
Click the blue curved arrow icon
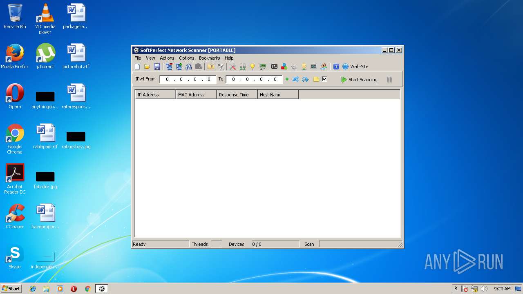(305, 79)
